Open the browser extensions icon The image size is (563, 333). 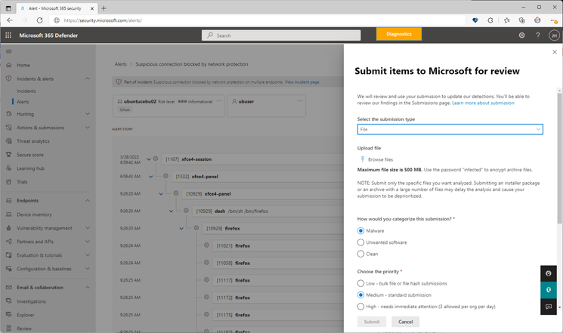tap(490, 20)
